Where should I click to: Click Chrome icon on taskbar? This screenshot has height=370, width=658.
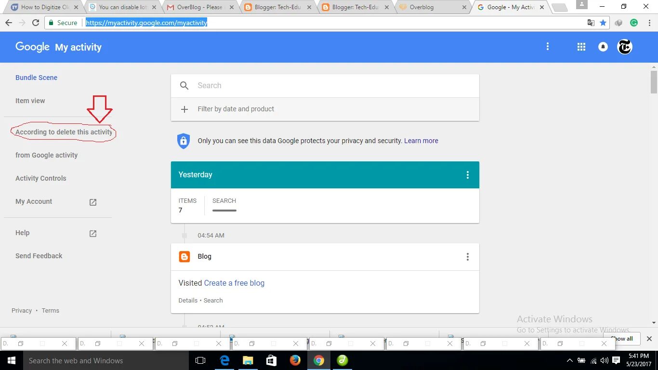pyautogui.click(x=318, y=360)
